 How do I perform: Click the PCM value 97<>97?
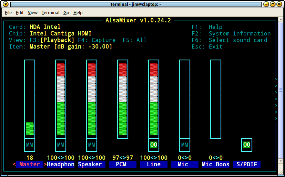click(x=123, y=158)
